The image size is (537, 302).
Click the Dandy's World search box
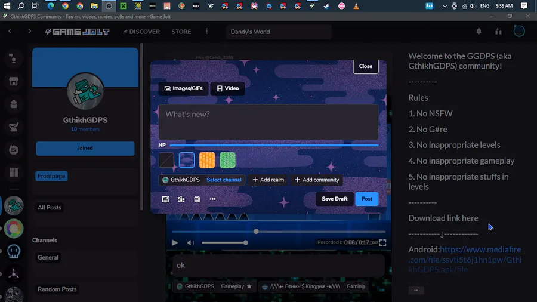pyautogui.click(x=279, y=32)
